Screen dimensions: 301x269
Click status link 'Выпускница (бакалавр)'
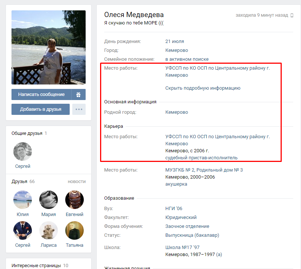click(192, 235)
